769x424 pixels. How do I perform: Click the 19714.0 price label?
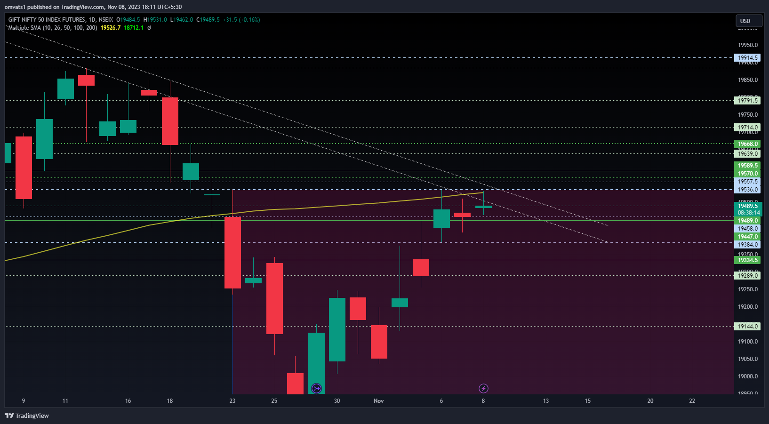747,127
